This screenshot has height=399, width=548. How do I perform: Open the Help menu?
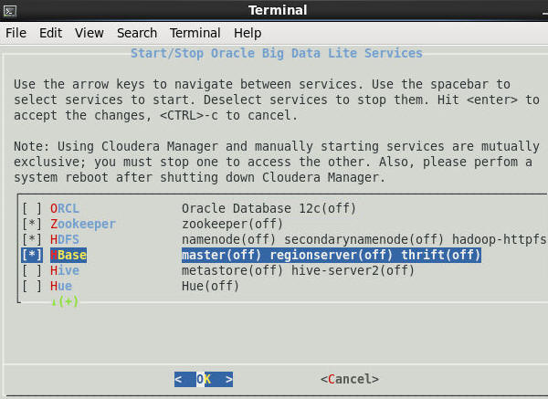coord(248,33)
